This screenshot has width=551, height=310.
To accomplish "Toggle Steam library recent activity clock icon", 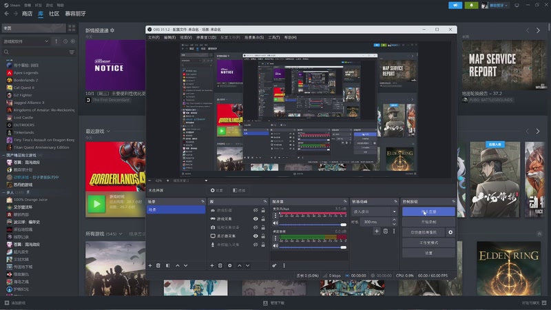I will 65,41.
